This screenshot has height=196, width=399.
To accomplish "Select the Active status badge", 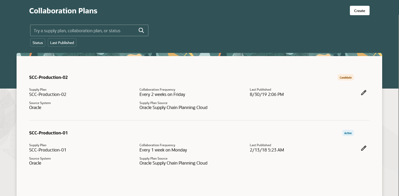I will coord(348,133).
